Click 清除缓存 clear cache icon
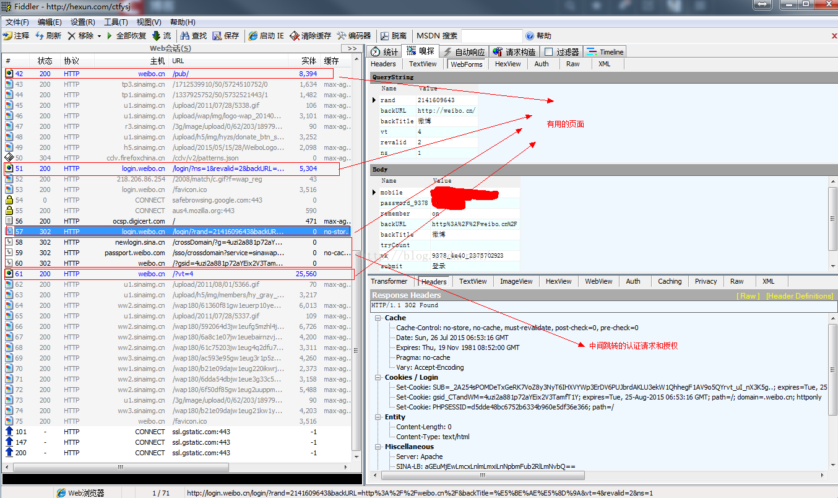 tap(295, 36)
